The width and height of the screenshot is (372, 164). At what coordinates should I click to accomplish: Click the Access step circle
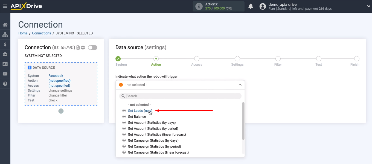click(x=197, y=58)
